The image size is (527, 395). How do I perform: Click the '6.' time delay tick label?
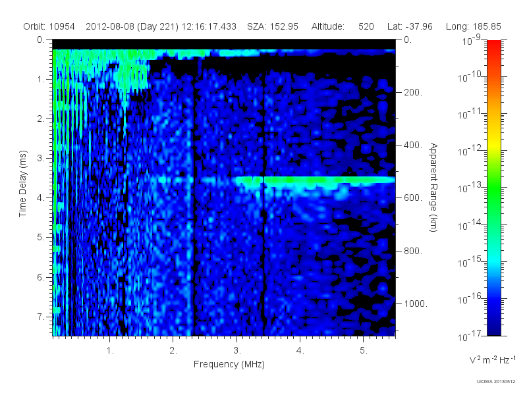pos(41,277)
